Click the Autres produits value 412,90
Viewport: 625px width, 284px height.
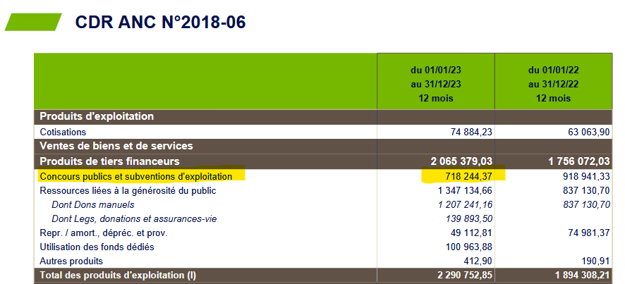478,261
